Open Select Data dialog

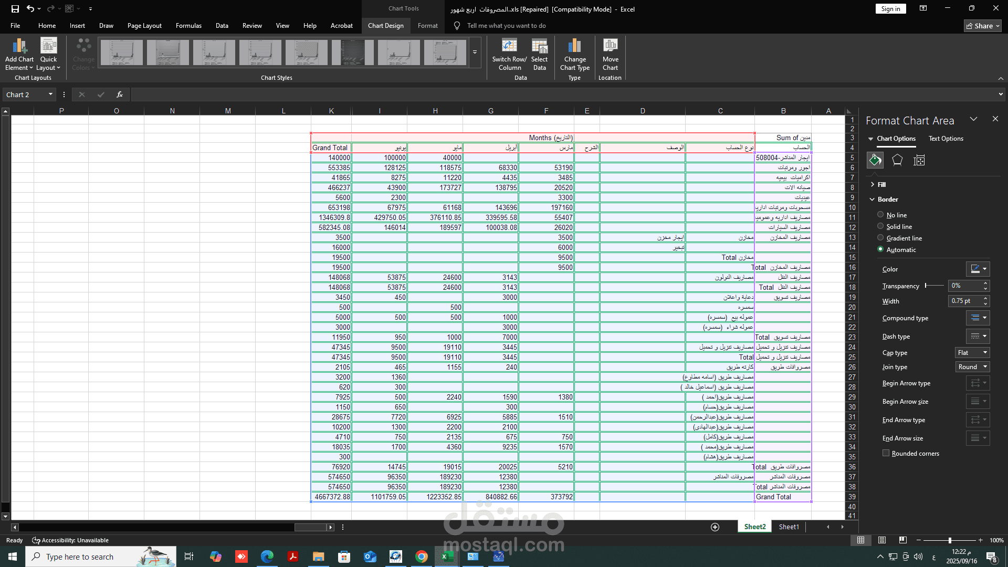click(x=539, y=55)
